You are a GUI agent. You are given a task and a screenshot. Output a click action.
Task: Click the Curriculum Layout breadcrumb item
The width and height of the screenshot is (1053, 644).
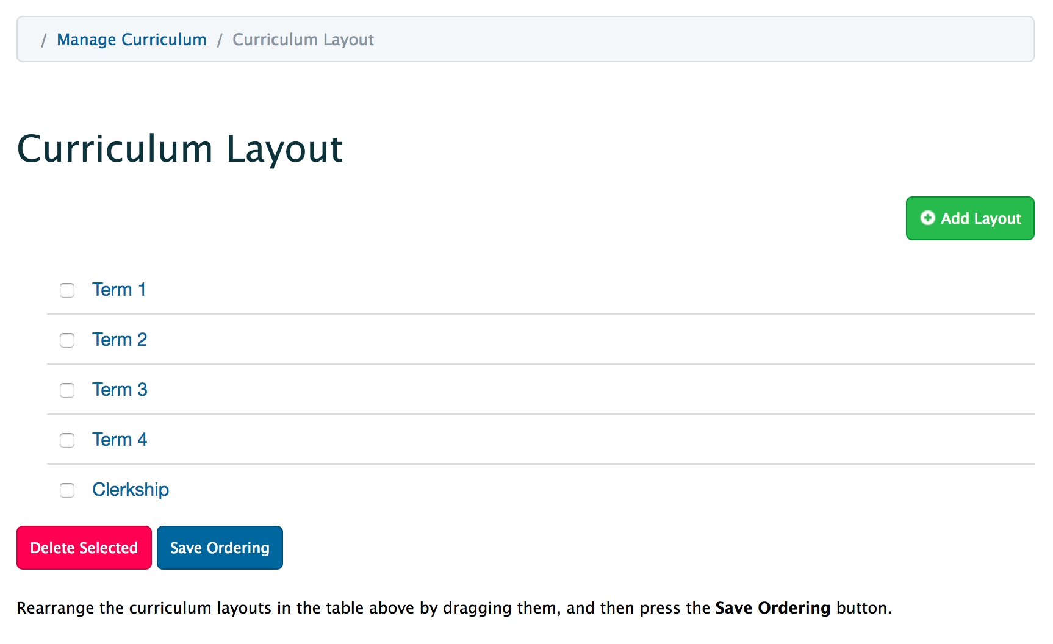[x=303, y=40]
